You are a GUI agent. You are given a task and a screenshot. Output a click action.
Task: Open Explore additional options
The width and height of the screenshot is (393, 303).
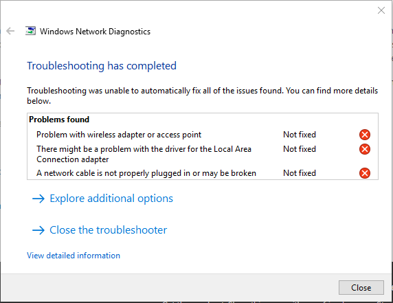click(102, 199)
